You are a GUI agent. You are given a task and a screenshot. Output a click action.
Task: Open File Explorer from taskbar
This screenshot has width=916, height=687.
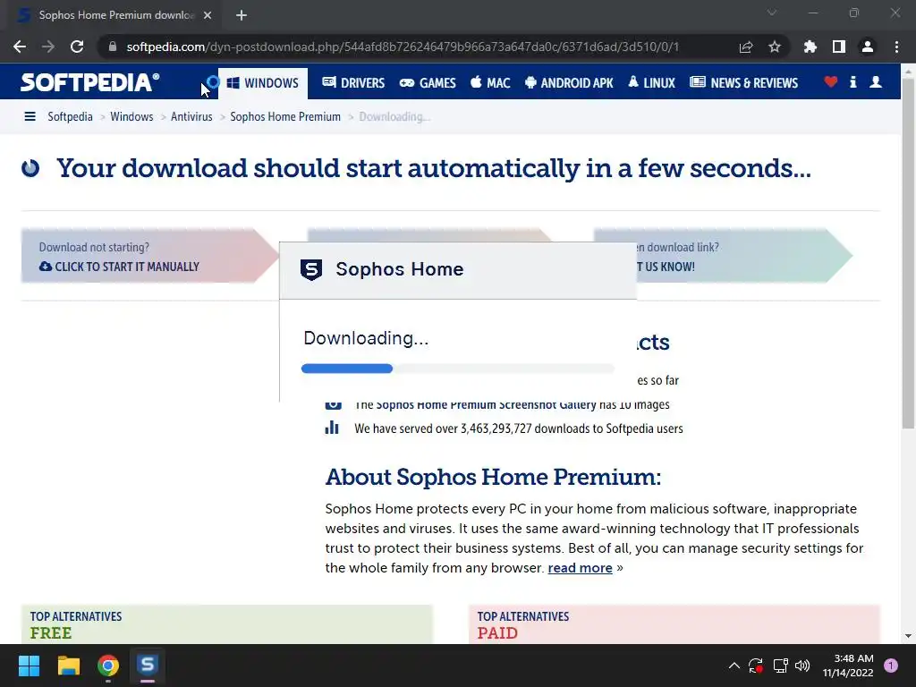[68, 666]
